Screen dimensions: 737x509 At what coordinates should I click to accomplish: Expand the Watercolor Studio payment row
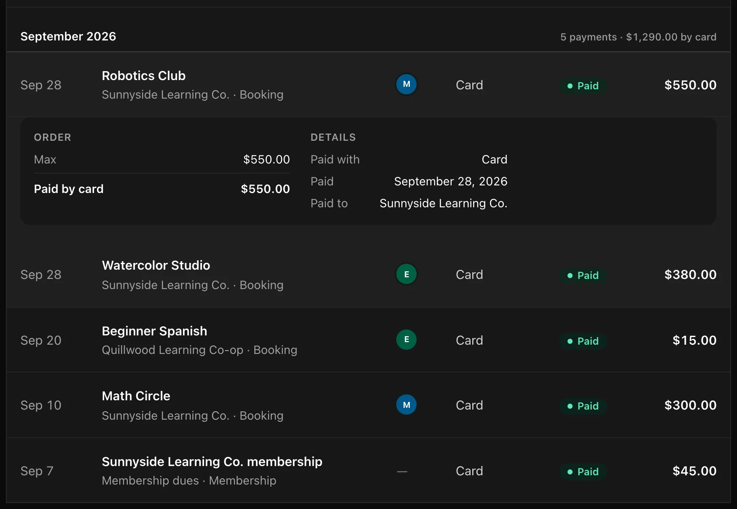[x=368, y=275]
